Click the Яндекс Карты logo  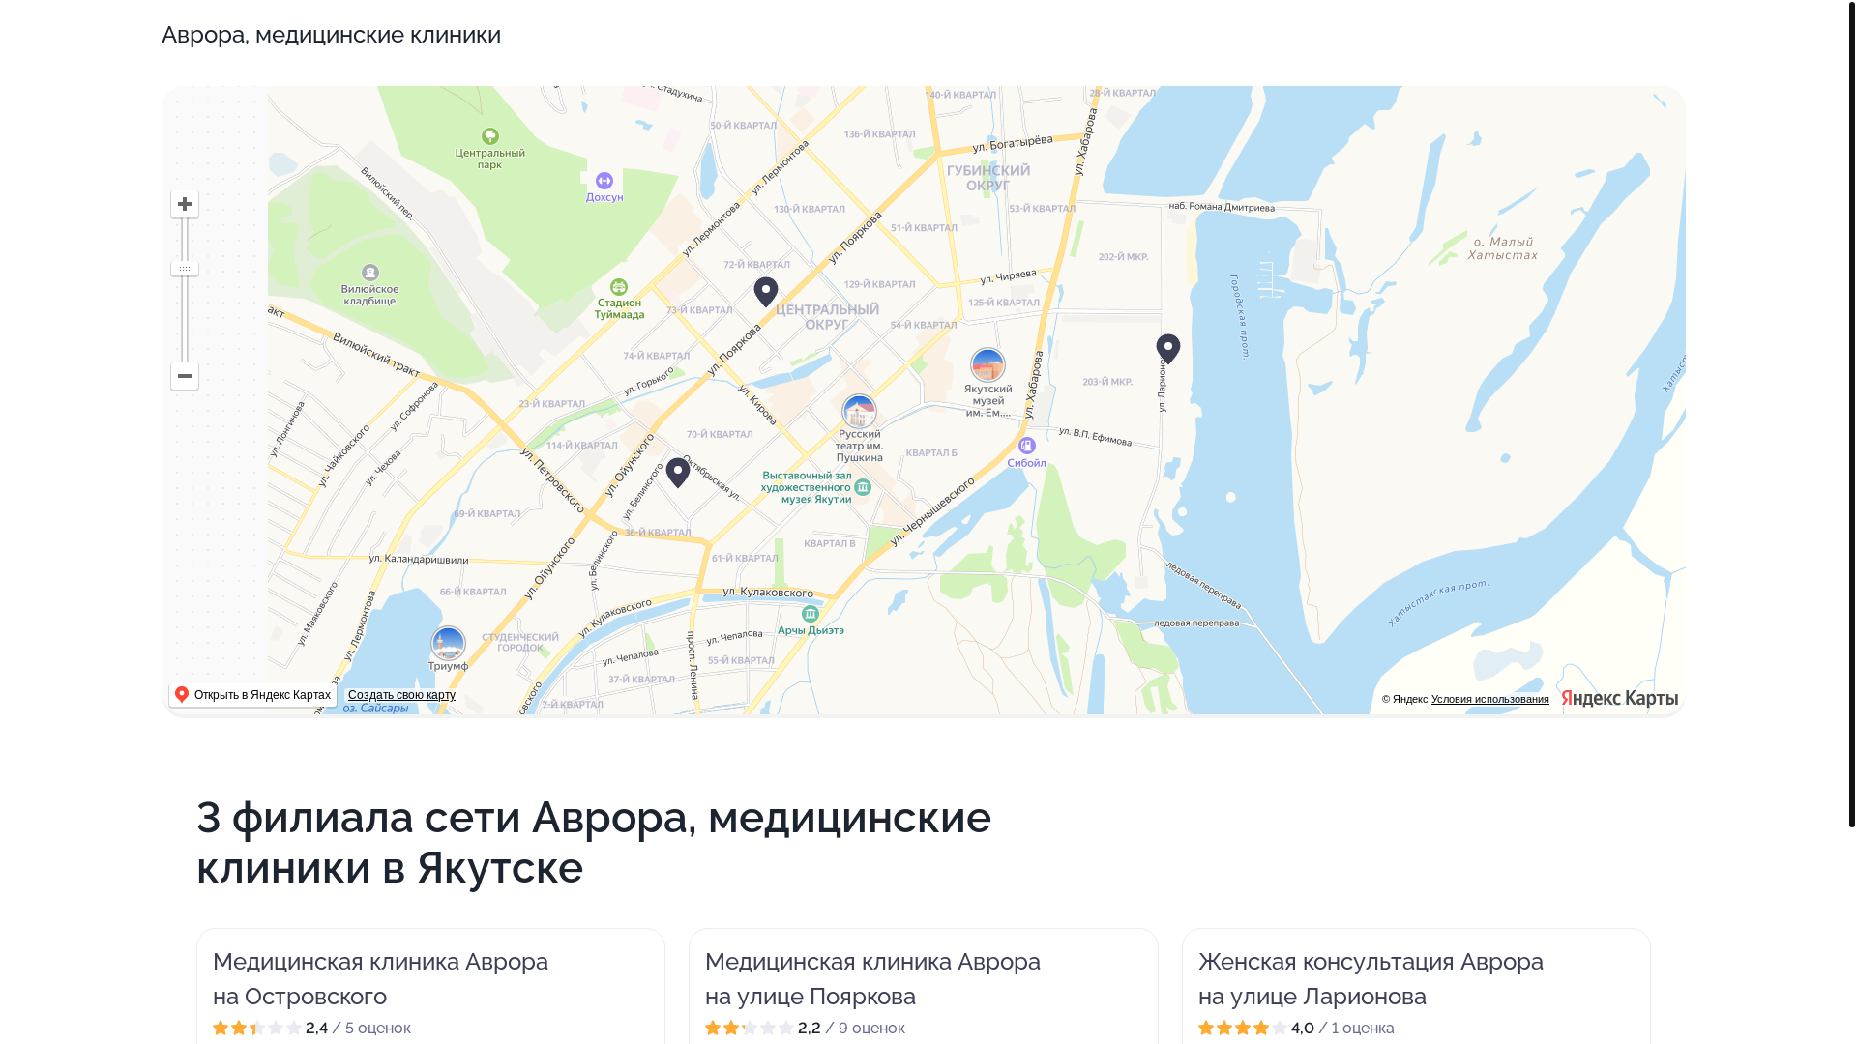point(1619,698)
